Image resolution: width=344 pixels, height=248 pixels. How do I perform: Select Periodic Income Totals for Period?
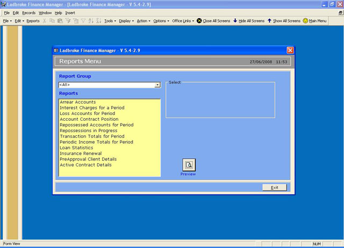[96, 142]
